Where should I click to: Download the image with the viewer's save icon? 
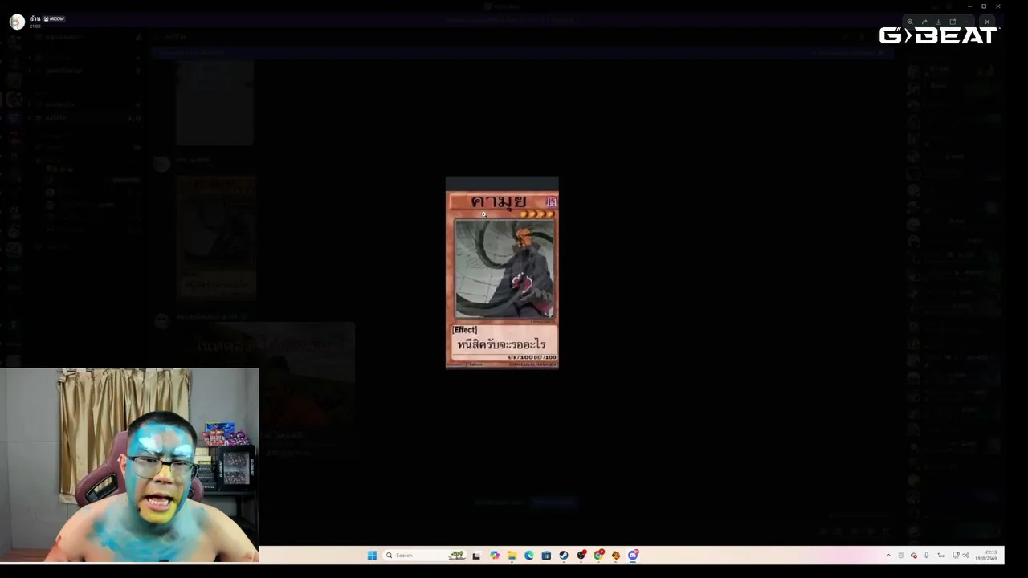click(938, 22)
